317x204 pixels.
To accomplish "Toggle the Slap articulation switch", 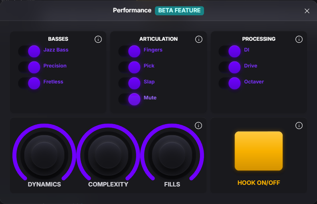I will click(130, 83).
